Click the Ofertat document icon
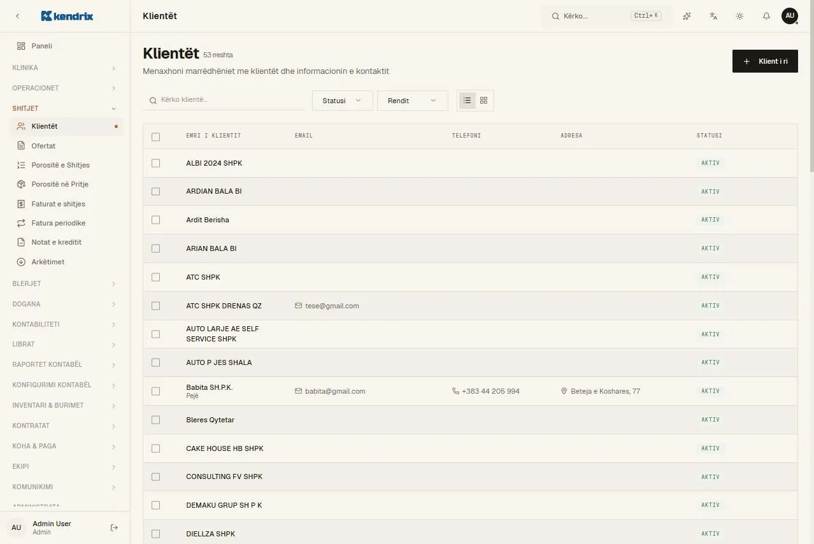Viewport: 814px width, 544px height. click(21, 146)
